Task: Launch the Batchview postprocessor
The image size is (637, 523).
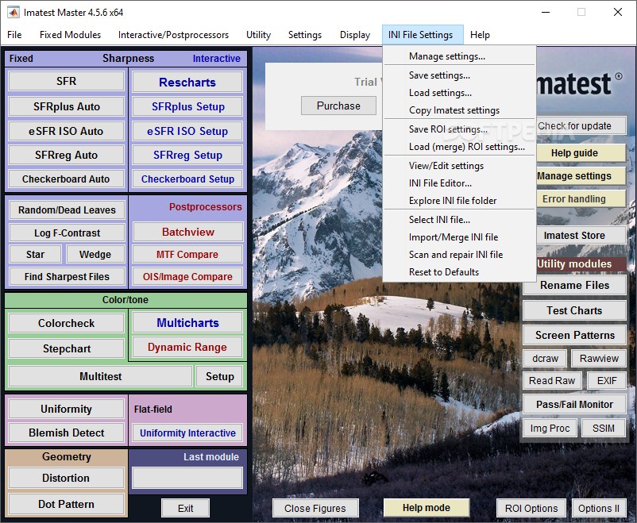Action: coord(187,233)
